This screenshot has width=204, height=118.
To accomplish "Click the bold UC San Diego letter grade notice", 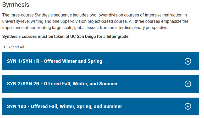I will (66, 36).
